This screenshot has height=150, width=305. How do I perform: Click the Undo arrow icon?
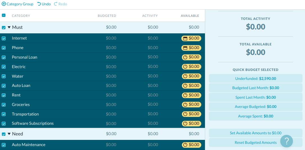coord(39,4)
